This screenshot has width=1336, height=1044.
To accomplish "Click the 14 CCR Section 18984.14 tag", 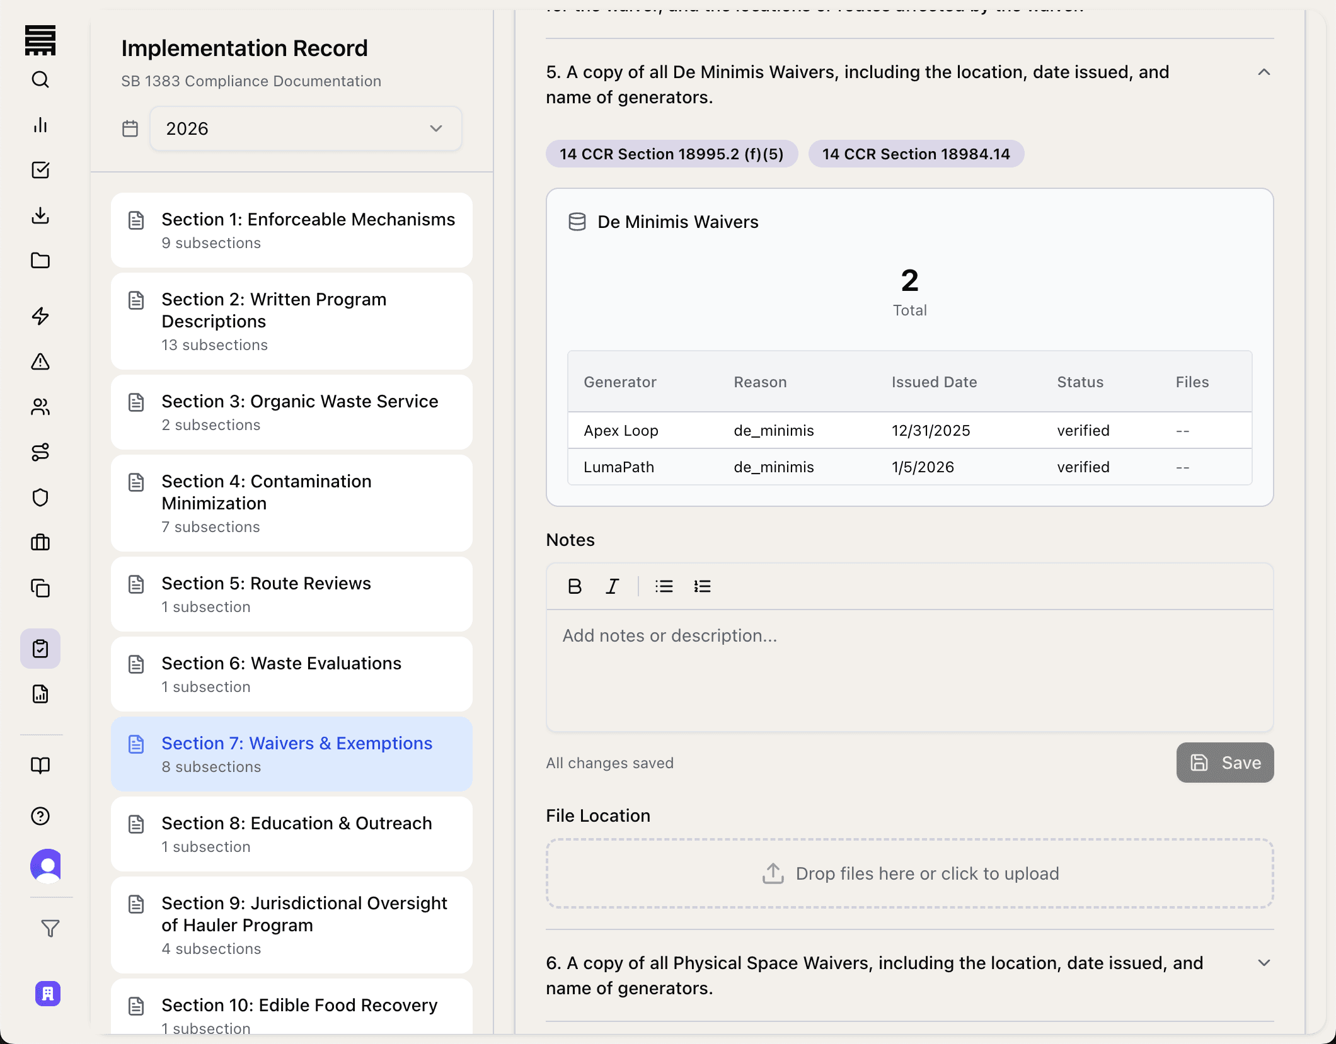I will pos(916,154).
